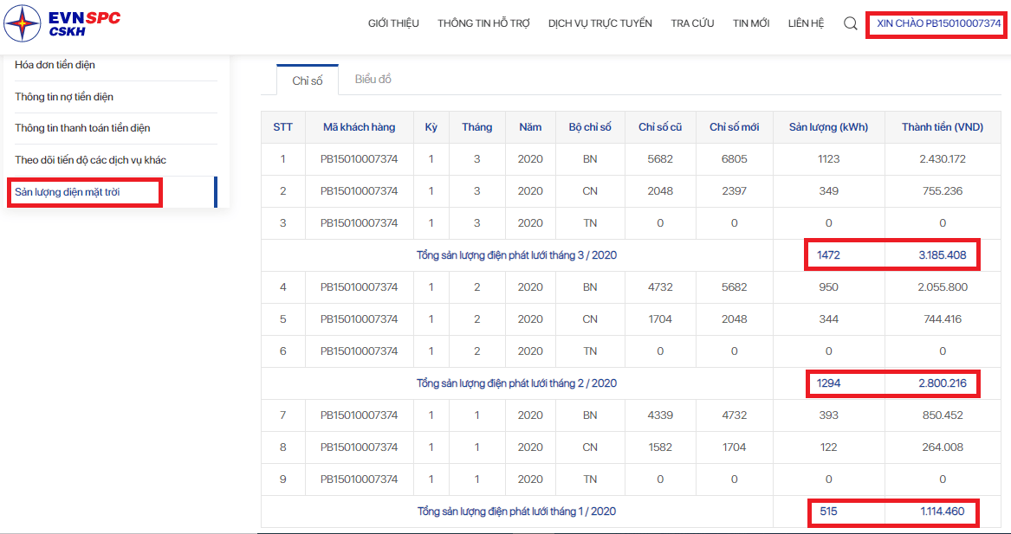Open the Dịch vụ trực tuyến menu
This screenshot has height=534, width=1011.
pos(600,23)
